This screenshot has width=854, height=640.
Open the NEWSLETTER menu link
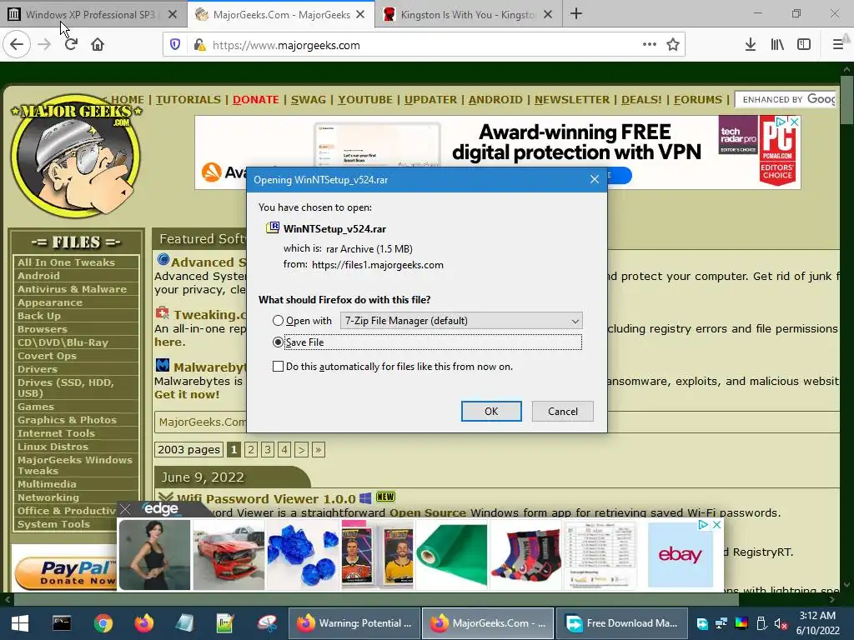(x=572, y=100)
